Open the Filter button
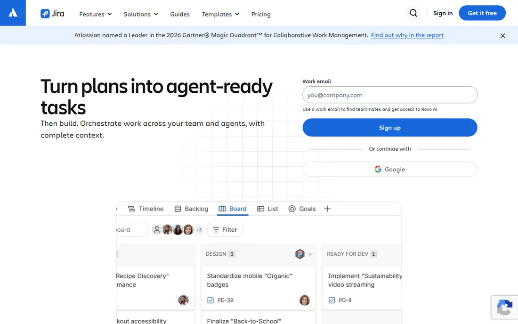The image size is (518, 324). (x=225, y=229)
